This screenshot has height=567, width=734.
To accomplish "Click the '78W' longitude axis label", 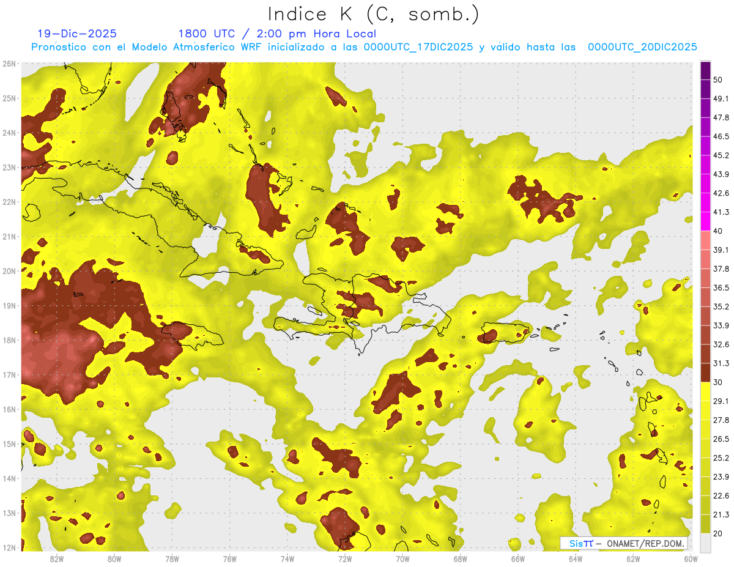I will 172,559.
